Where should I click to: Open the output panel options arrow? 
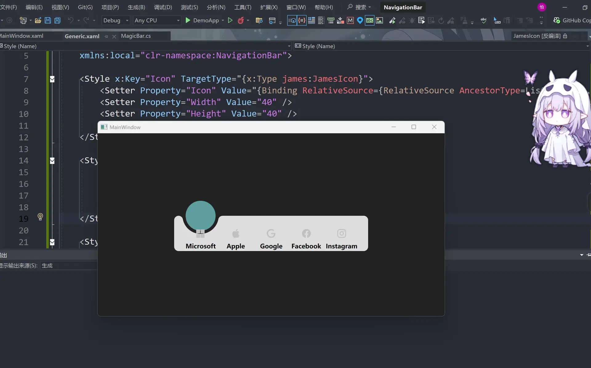click(581, 255)
